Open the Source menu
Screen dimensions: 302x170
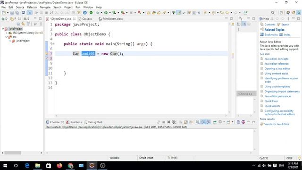20,8
